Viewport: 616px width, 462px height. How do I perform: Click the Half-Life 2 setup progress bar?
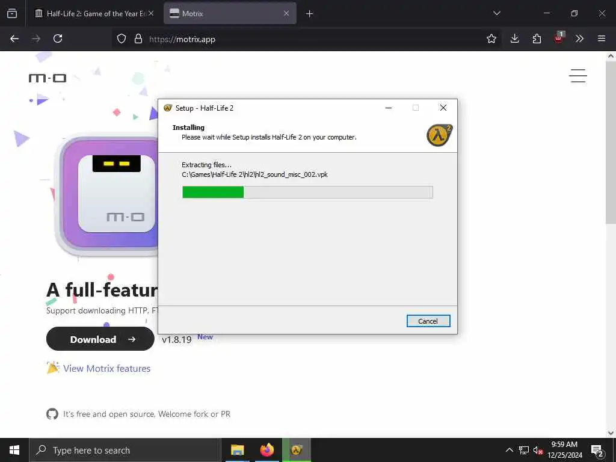[x=307, y=192]
